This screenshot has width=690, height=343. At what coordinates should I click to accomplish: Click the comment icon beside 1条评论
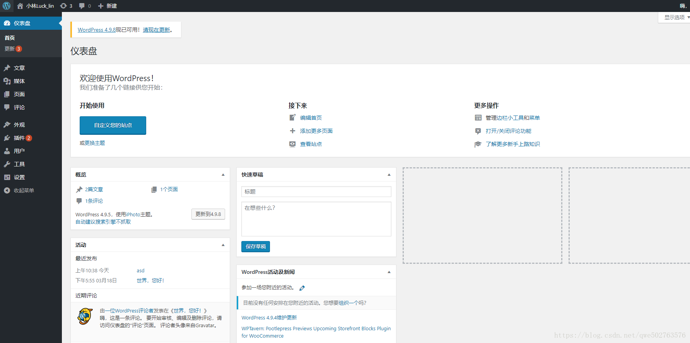tap(79, 201)
